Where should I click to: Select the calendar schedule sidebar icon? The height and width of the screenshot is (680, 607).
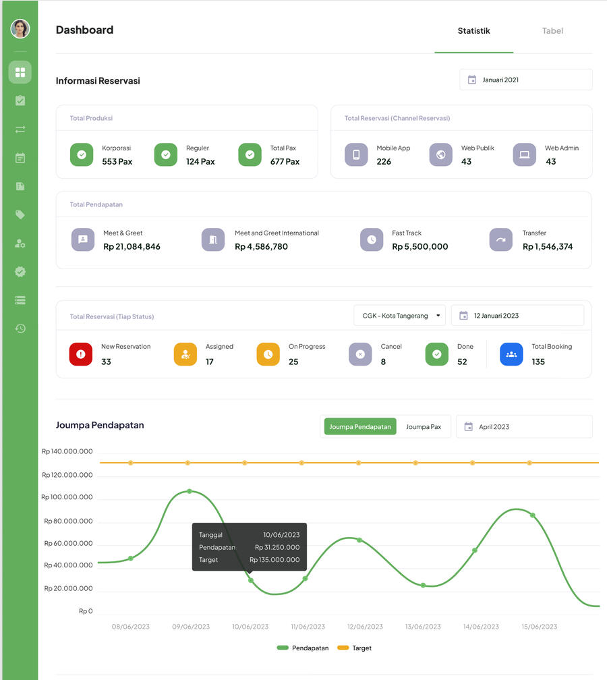click(x=20, y=158)
